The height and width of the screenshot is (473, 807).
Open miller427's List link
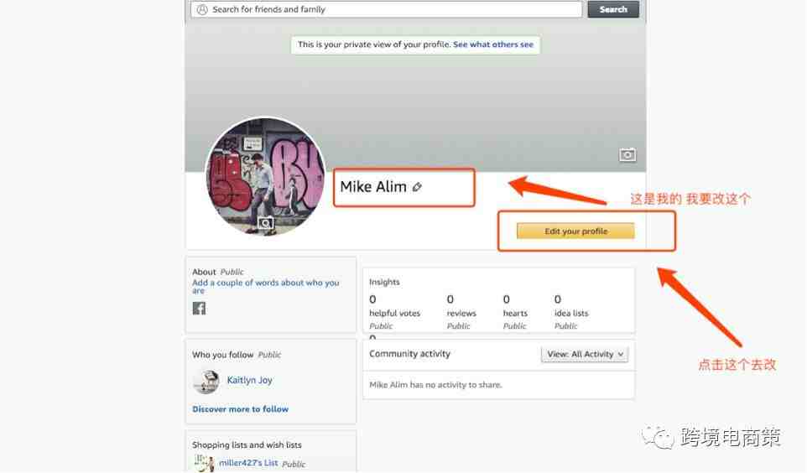(x=248, y=463)
